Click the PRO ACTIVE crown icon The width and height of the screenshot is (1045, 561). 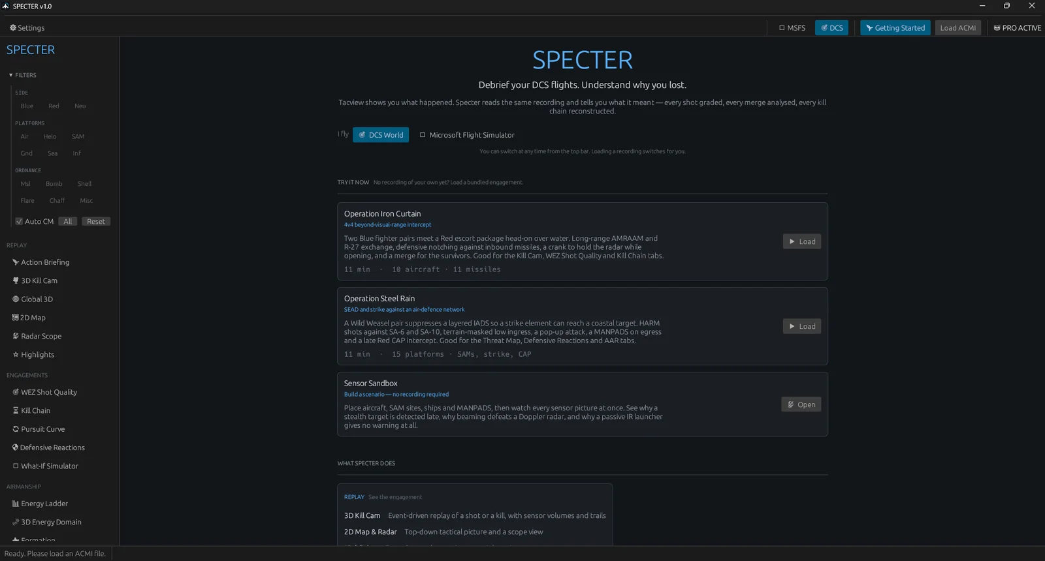click(997, 28)
